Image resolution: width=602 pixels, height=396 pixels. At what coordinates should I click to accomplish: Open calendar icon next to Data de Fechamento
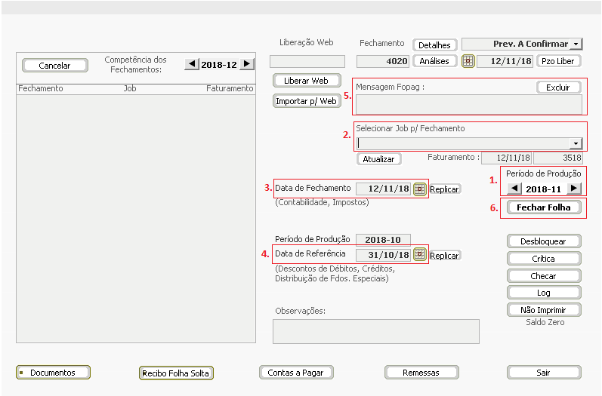[x=420, y=189]
